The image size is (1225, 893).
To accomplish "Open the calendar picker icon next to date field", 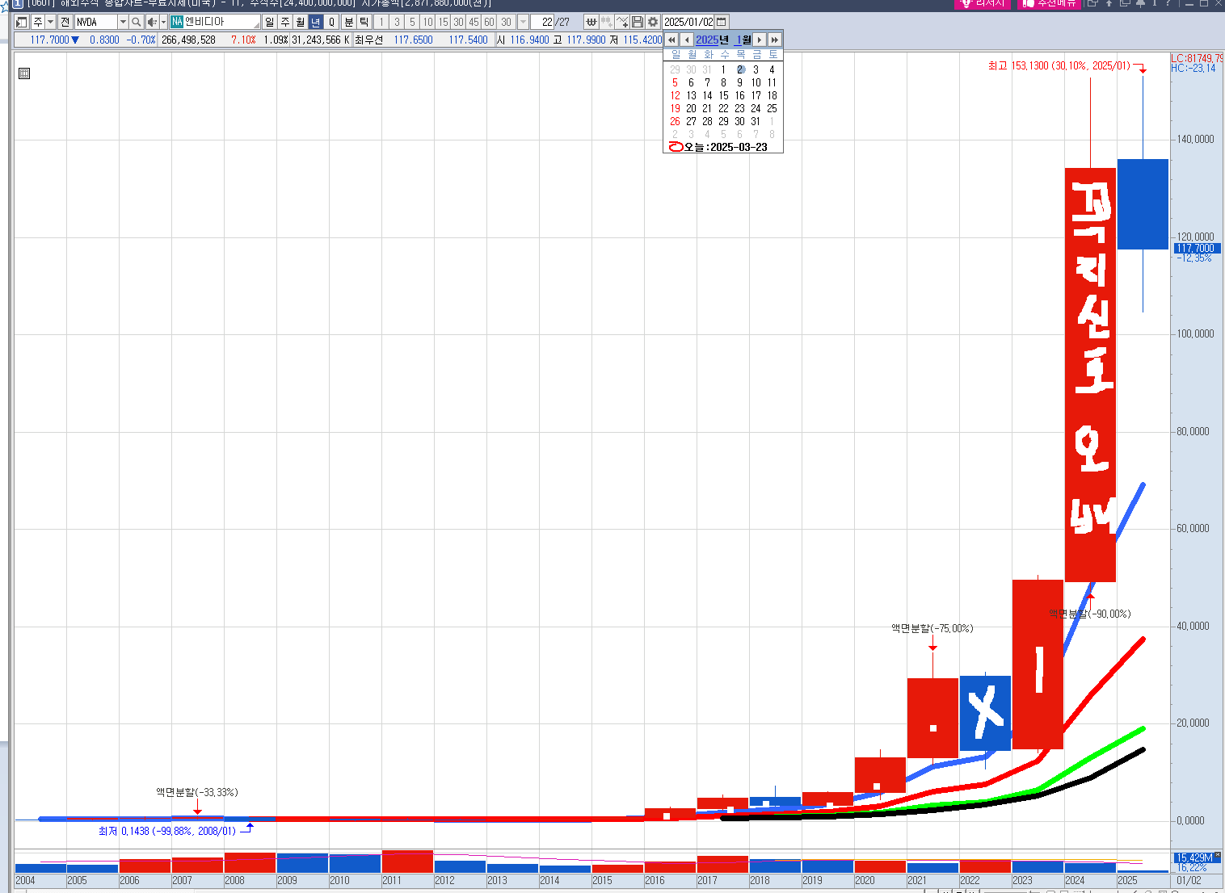I will [x=722, y=22].
